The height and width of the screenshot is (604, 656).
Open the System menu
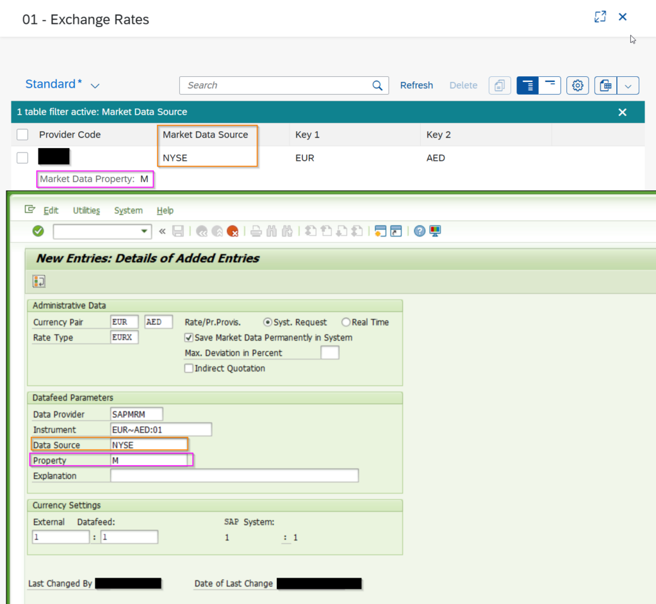[x=128, y=210]
